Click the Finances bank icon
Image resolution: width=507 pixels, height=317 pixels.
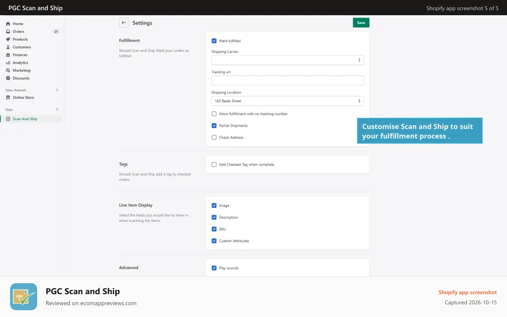[x=8, y=55]
